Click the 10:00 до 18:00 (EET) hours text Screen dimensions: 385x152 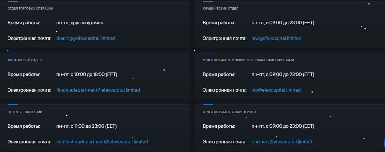coord(87,74)
